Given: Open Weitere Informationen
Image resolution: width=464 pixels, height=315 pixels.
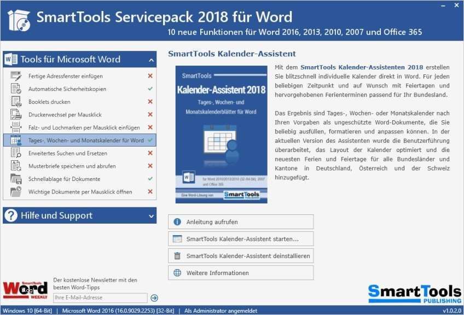Looking at the screenshot, I should pyautogui.click(x=240, y=272).
